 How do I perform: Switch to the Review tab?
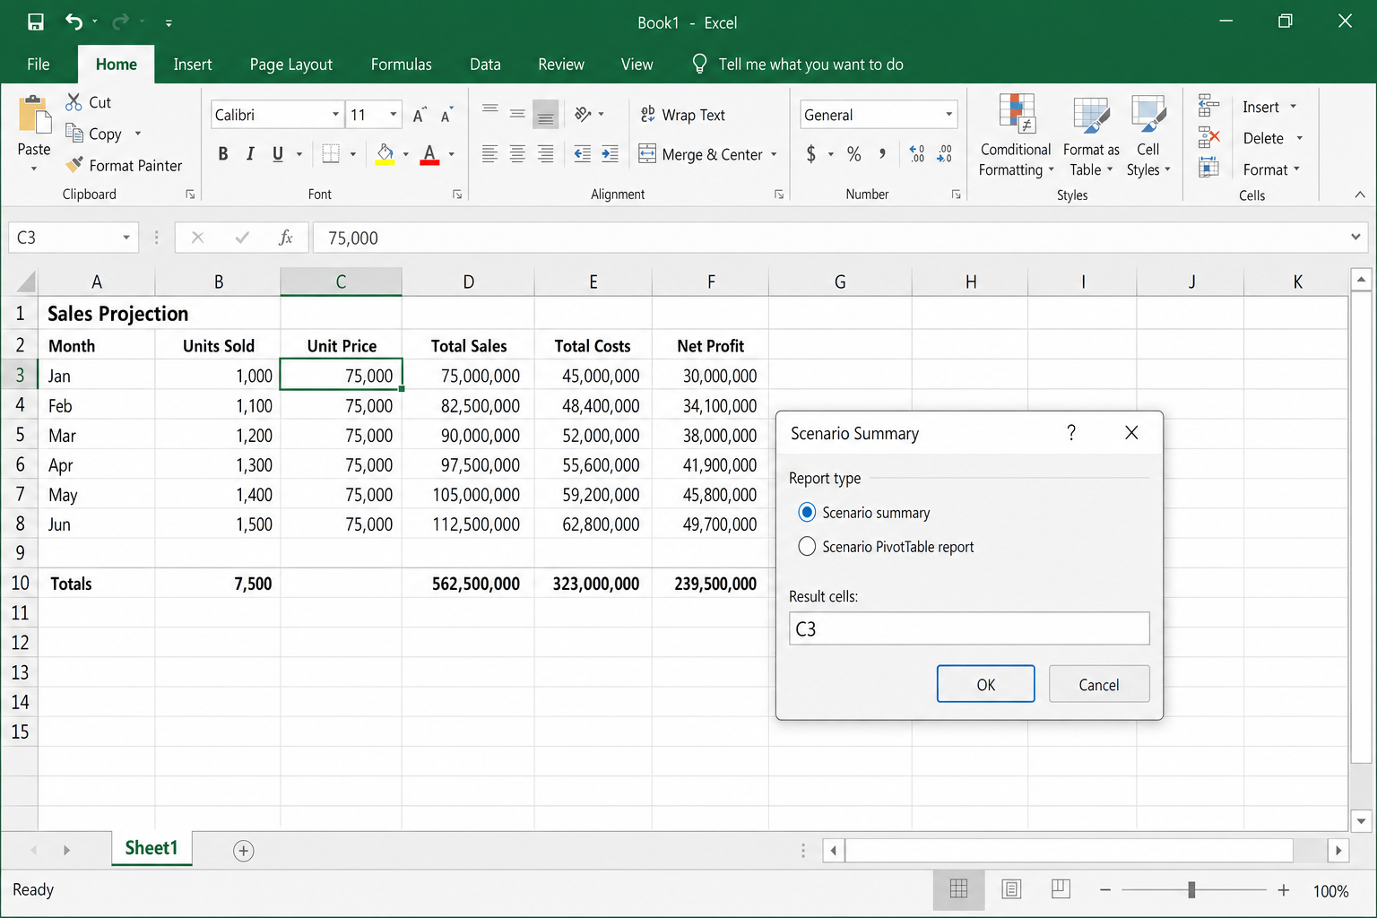(561, 65)
